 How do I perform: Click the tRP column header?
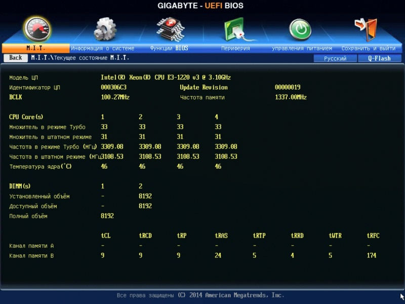(182, 236)
